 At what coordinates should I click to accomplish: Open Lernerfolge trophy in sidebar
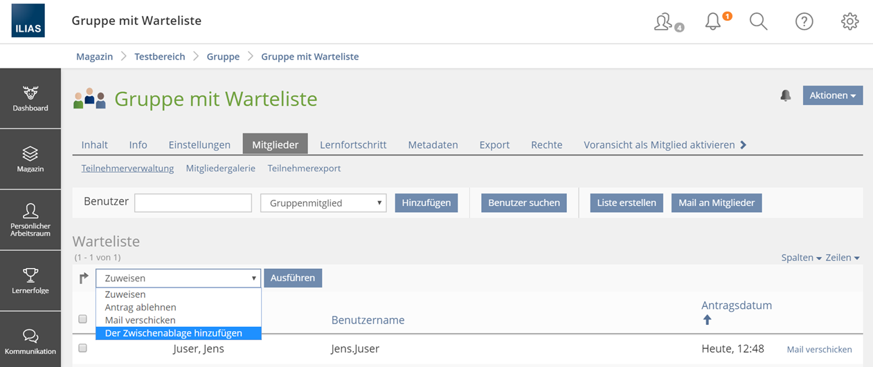click(x=30, y=281)
